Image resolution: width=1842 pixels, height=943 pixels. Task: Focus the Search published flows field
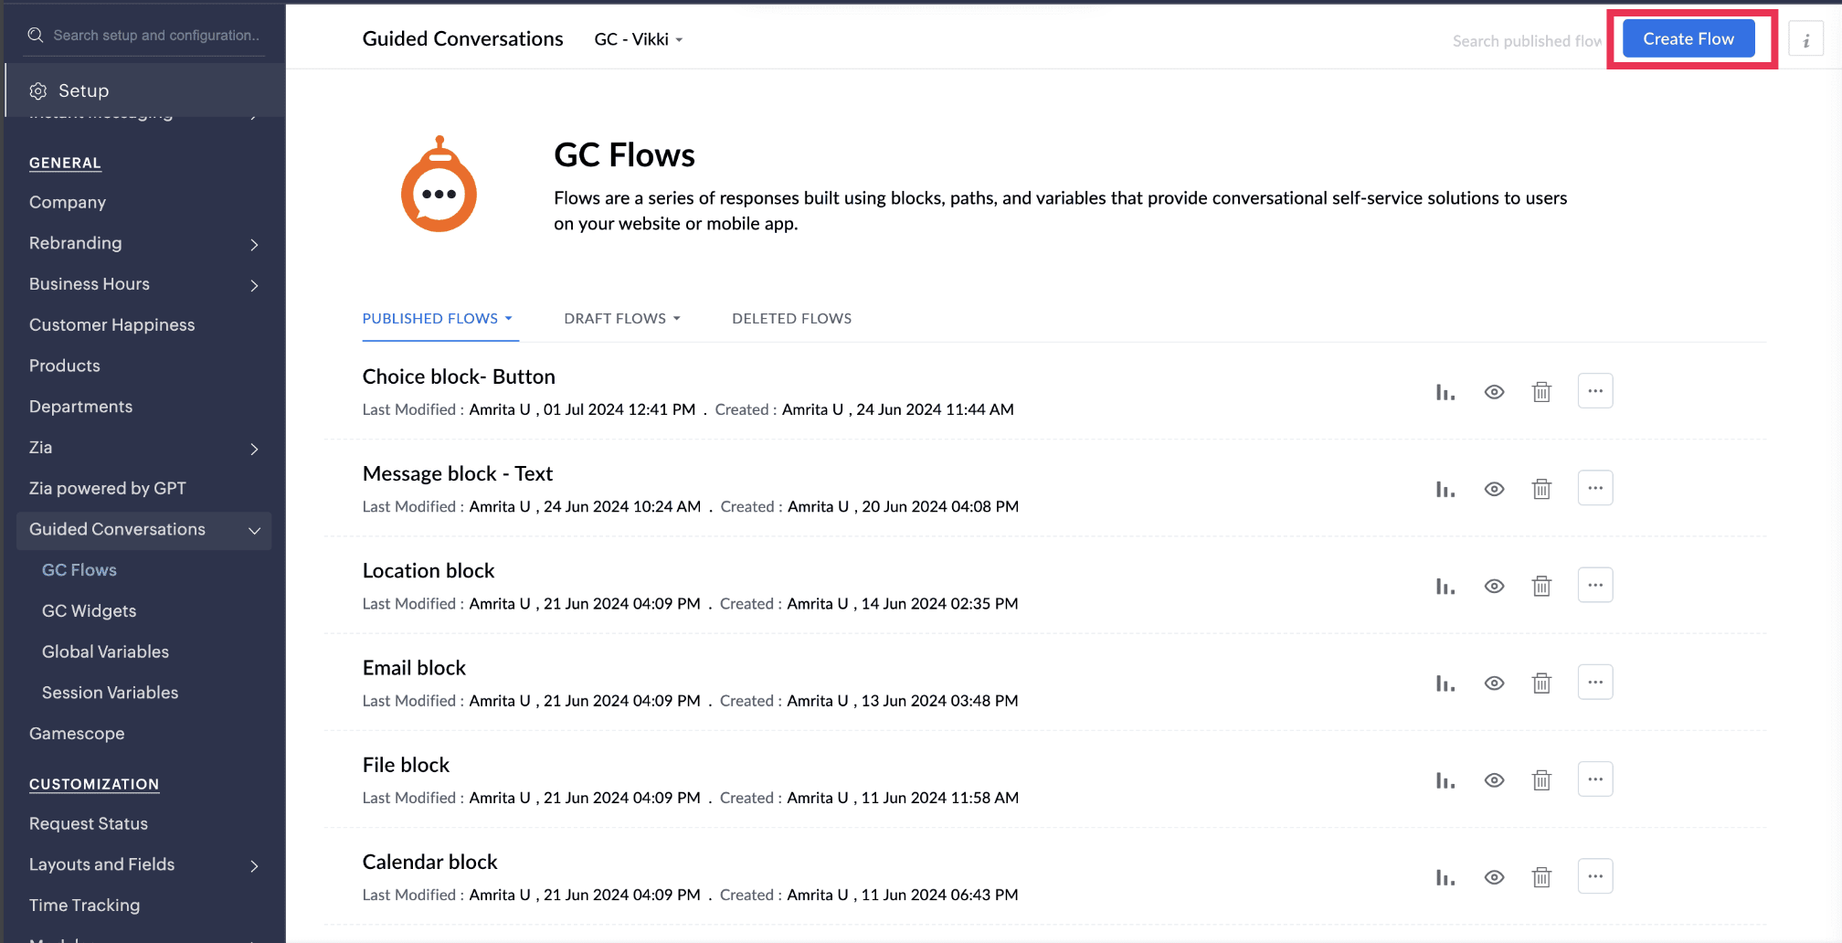[x=1526, y=41]
